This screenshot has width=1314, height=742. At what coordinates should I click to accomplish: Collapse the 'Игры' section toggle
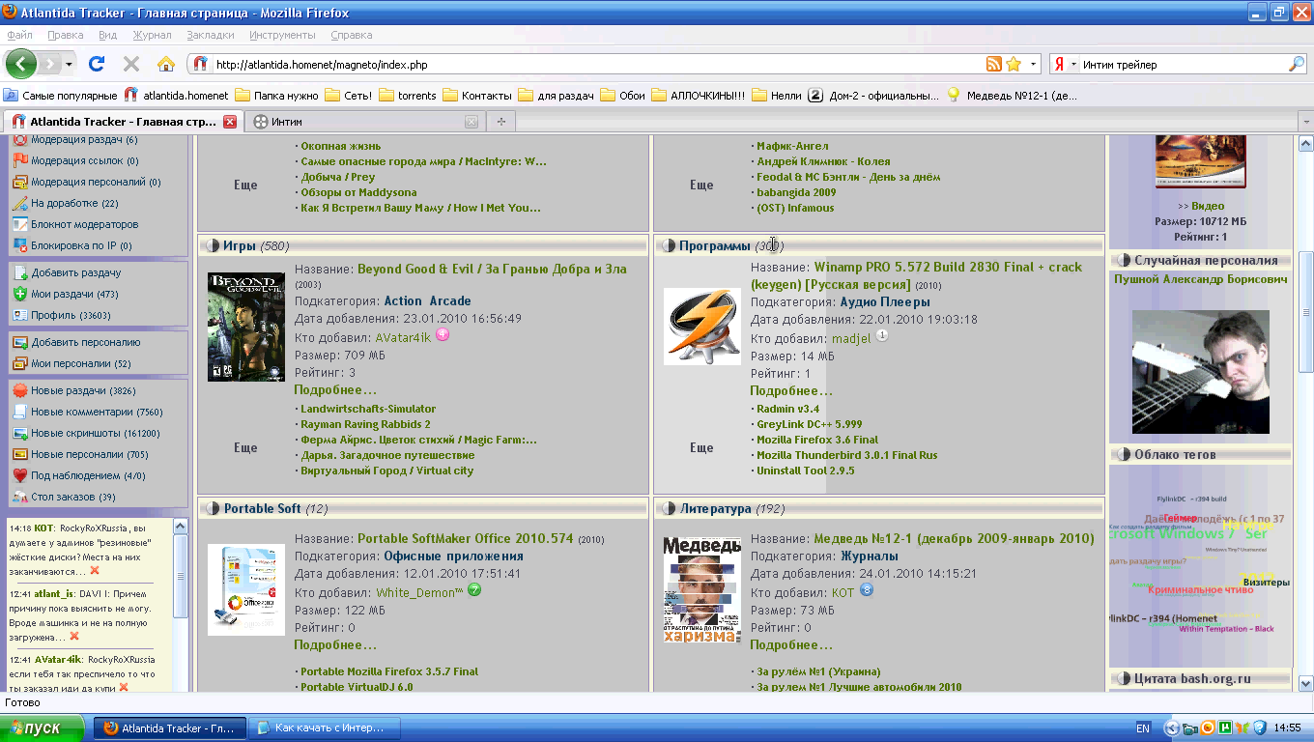[x=211, y=245]
